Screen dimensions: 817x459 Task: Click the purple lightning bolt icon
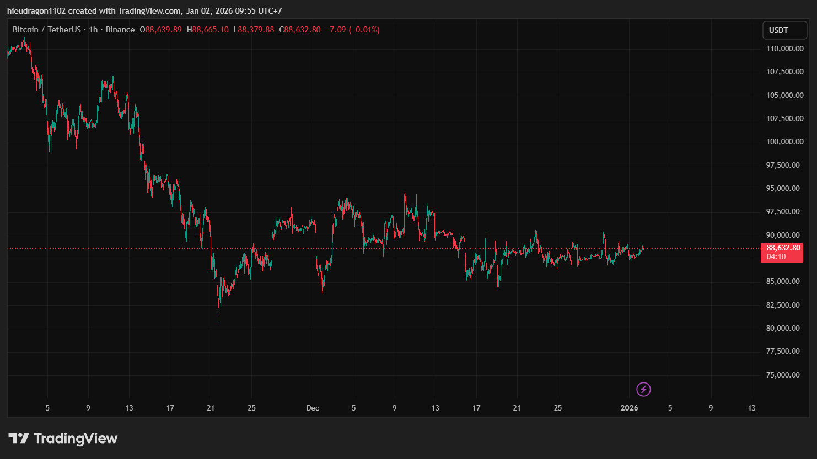pos(643,390)
